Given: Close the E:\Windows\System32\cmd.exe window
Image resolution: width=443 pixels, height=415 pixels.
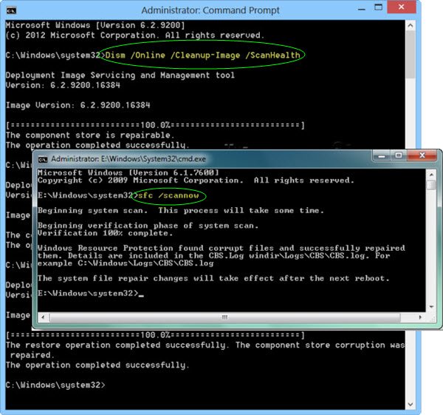Looking at the screenshot, I should 422,155.
